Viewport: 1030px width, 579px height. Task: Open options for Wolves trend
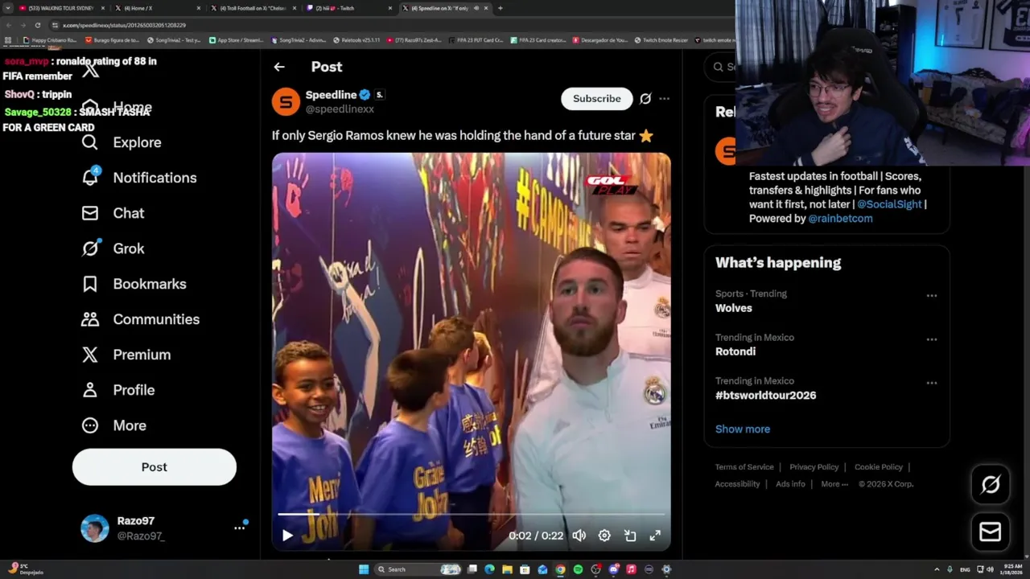point(932,296)
